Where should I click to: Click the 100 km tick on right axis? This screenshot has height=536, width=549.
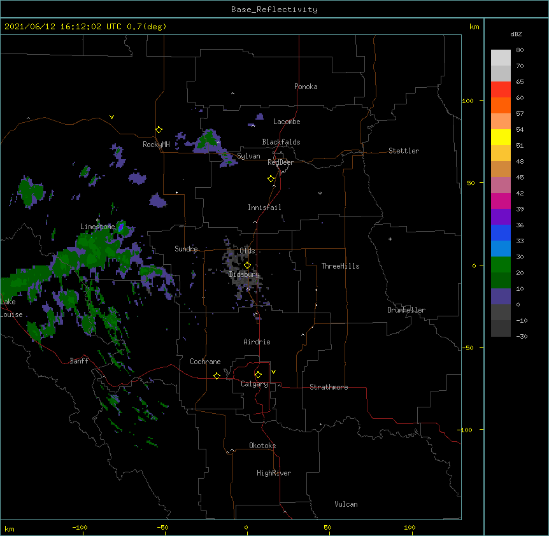point(467,101)
